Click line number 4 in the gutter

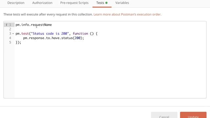[x=10, y=38]
